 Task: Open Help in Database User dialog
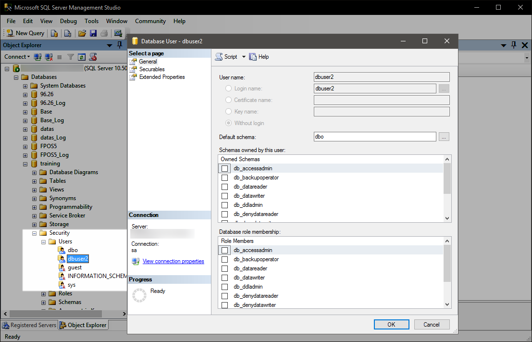pos(259,57)
